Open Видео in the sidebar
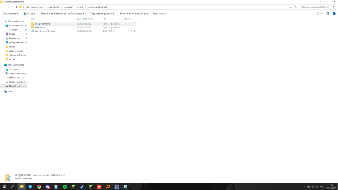 coord(12,34)
